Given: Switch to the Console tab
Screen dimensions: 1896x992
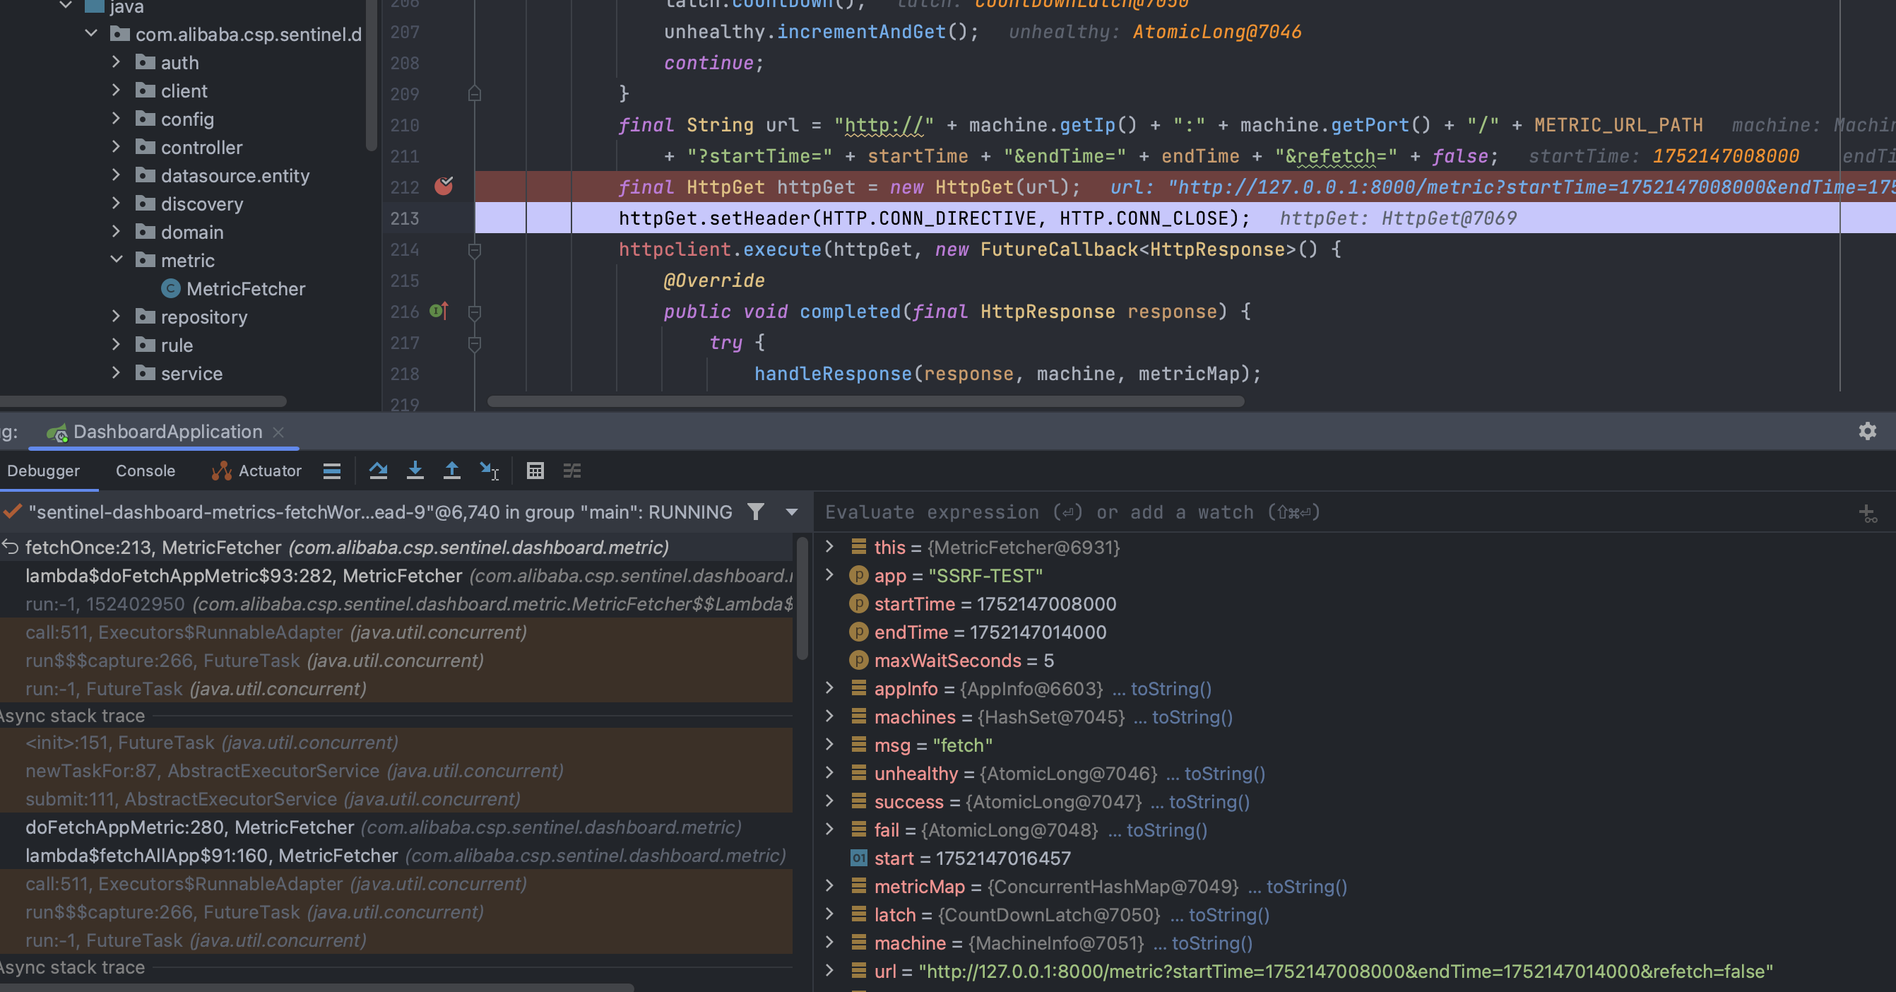Looking at the screenshot, I should tap(145, 471).
